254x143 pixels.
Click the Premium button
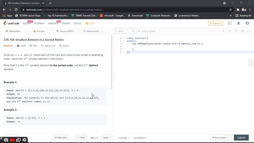pyautogui.click(x=216, y=23)
